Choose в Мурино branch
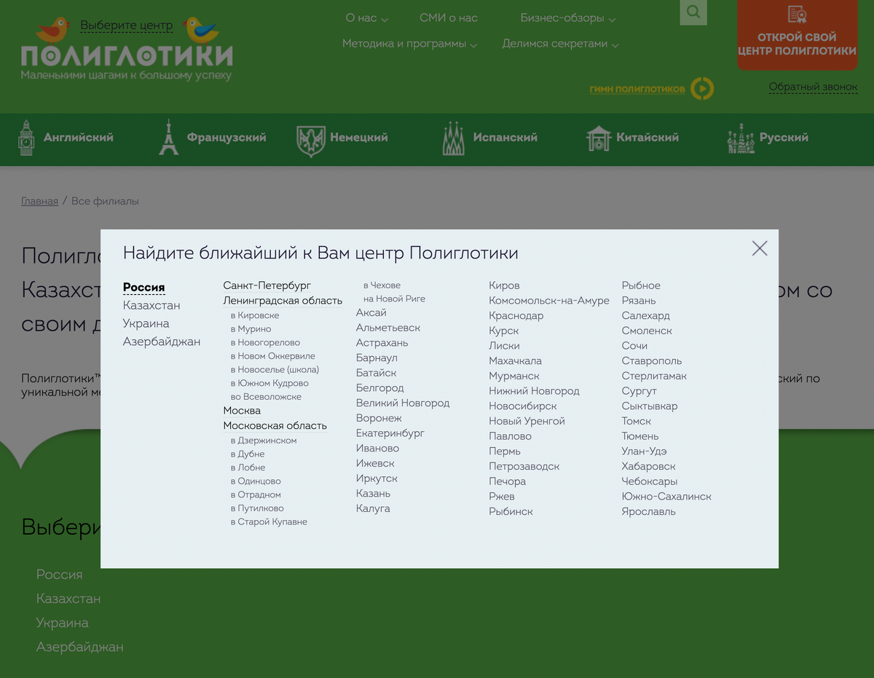The image size is (874, 678). (x=251, y=329)
